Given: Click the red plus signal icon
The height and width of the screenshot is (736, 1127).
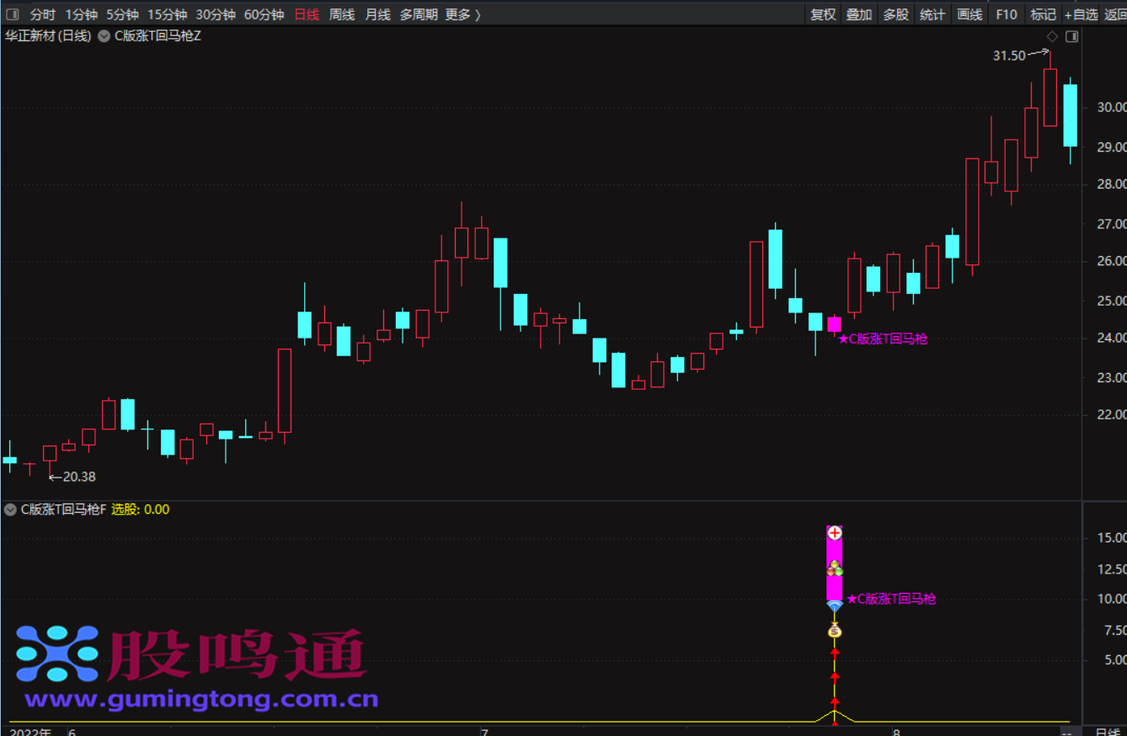Looking at the screenshot, I should point(835,532).
